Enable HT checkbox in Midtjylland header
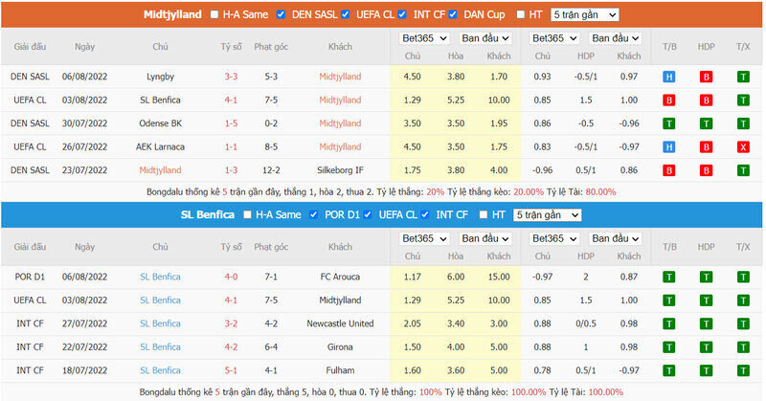 (x=520, y=14)
